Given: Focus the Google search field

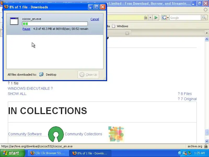Looking at the screenshot, I should 185,18.
